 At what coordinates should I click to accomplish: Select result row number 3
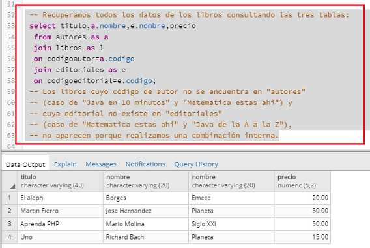coord(10,224)
